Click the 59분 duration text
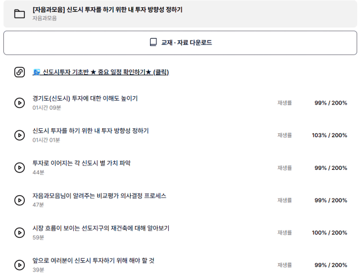This screenshot has height=275, width=360. 38,237
